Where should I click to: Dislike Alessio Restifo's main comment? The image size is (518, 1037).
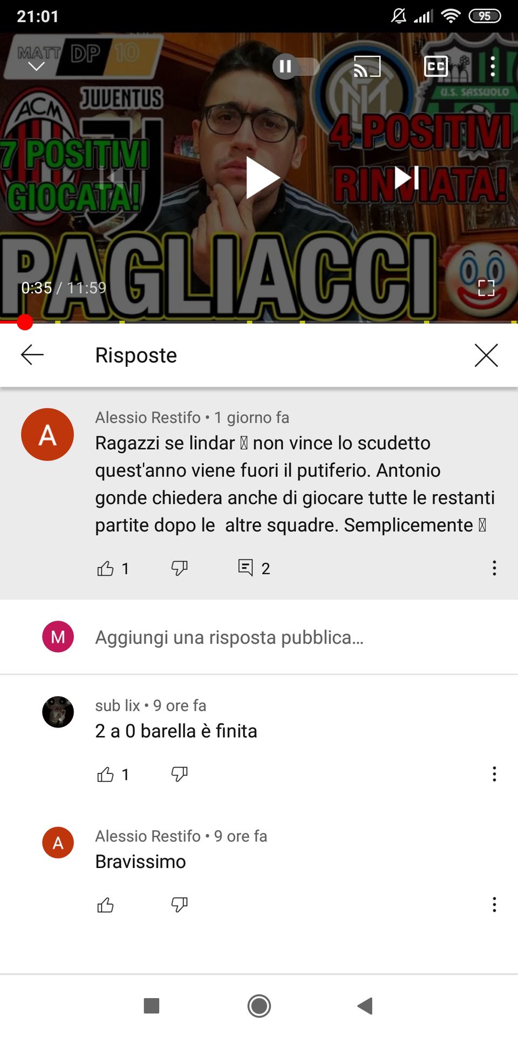(x=179, y=568)
